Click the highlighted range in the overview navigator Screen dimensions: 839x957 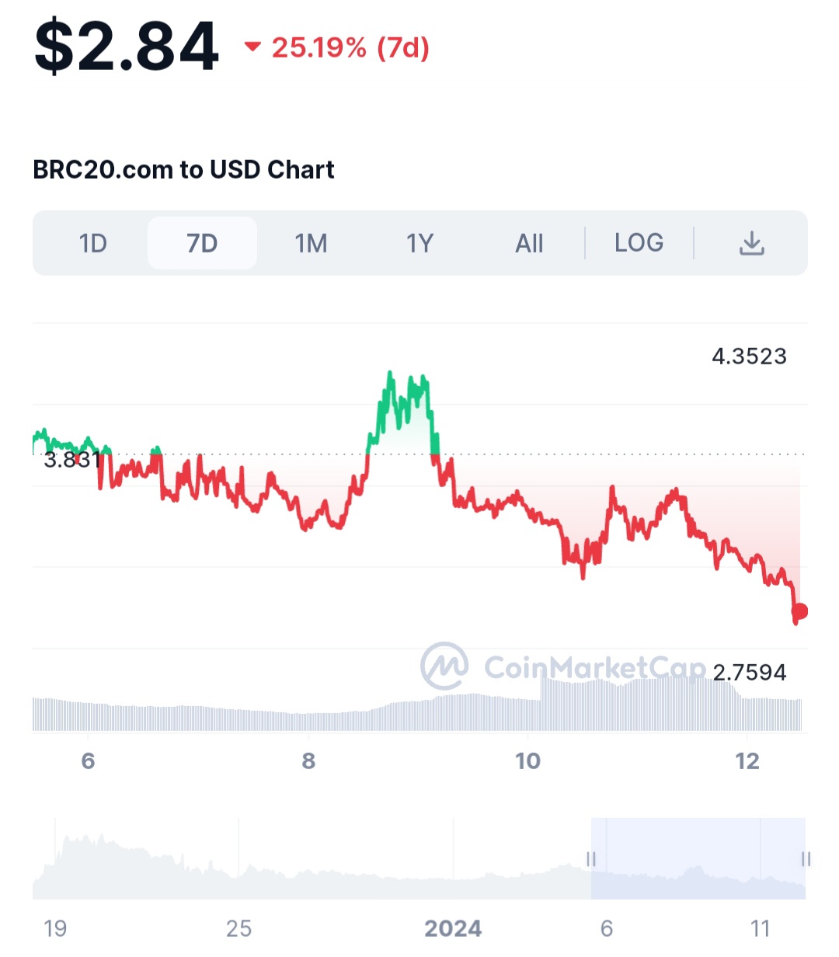(x=698, y=858)
